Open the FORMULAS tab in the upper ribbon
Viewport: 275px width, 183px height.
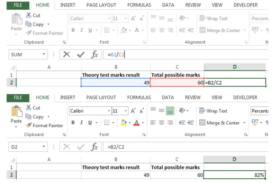pyautogui.click(x=139, y=5)
